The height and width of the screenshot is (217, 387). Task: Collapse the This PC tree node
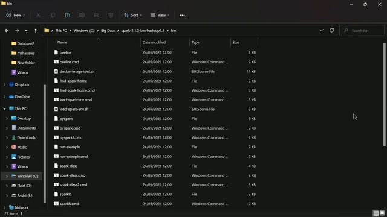[4, 108]
